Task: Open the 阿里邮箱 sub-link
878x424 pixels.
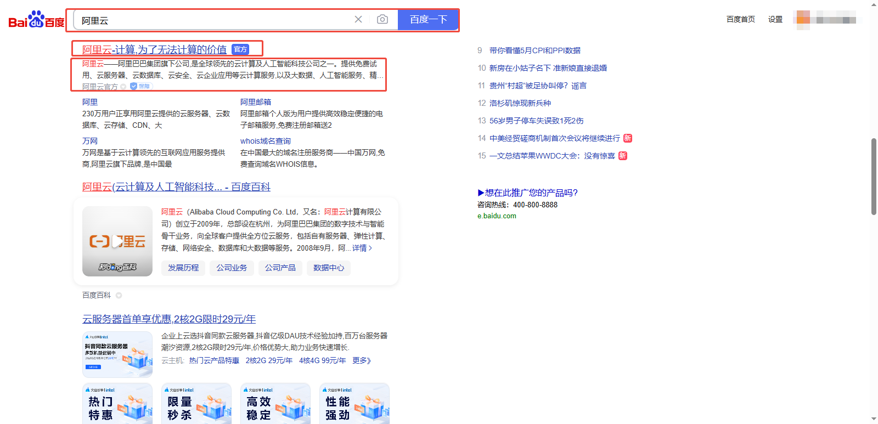Action: [256, 102]
